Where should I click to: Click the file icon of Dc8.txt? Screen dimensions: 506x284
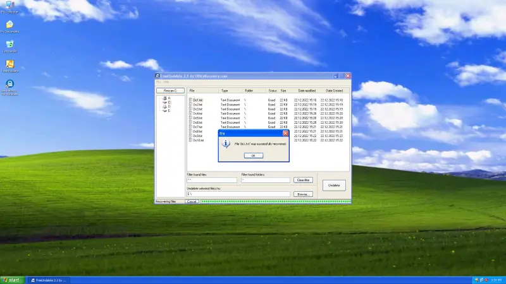pyautogui.click(x=190, y=131)
